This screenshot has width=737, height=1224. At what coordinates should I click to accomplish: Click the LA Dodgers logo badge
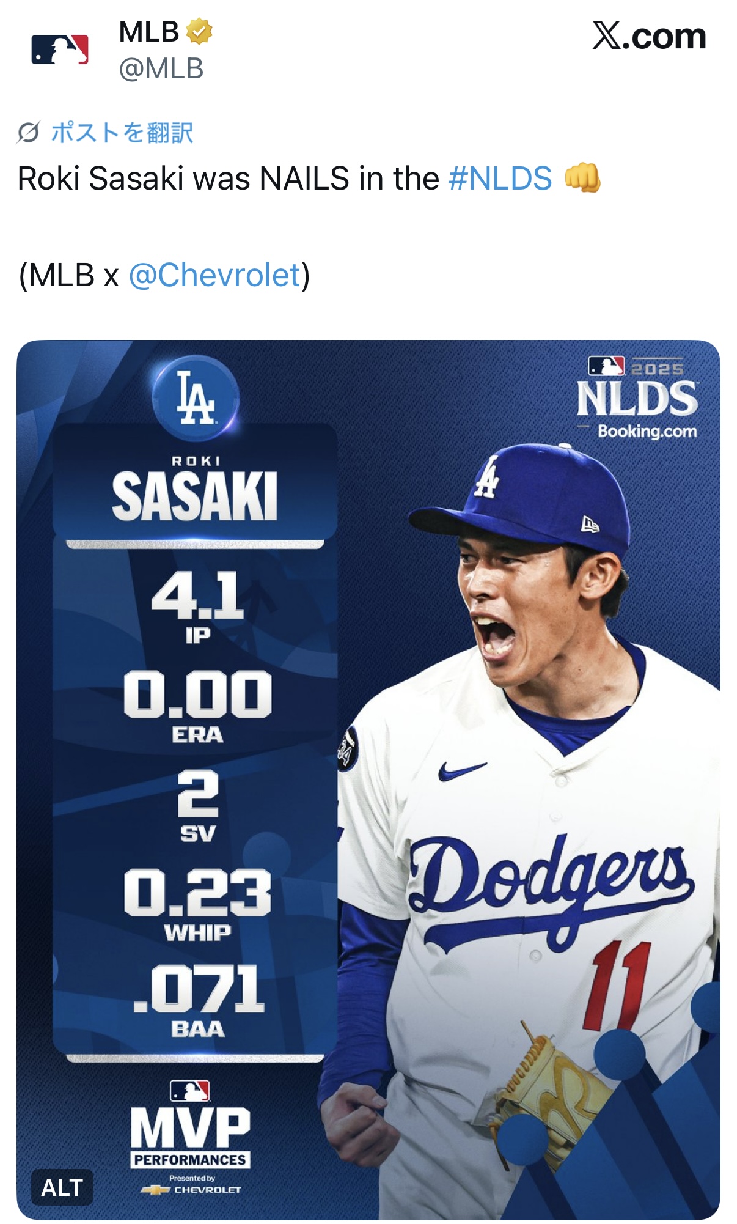(x=196, y=398)
